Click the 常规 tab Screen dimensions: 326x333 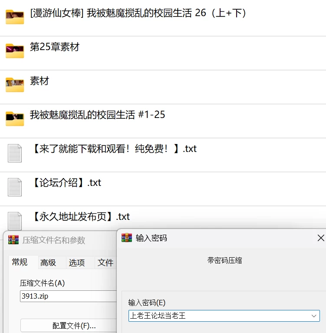[x=20, y=262]
